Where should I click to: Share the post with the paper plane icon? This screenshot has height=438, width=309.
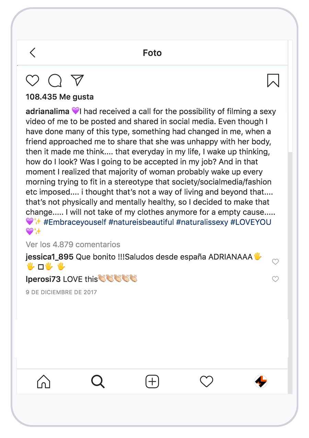pos(77,80)
